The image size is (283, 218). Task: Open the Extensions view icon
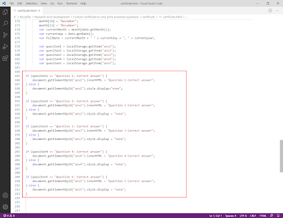click(x=5, y=58)
